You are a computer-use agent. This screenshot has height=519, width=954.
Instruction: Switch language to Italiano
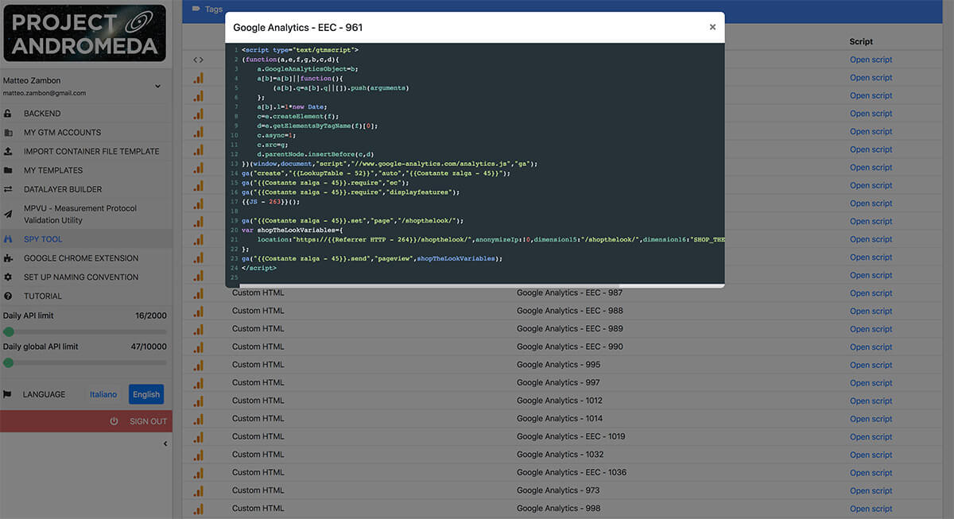tap(103, 394)
